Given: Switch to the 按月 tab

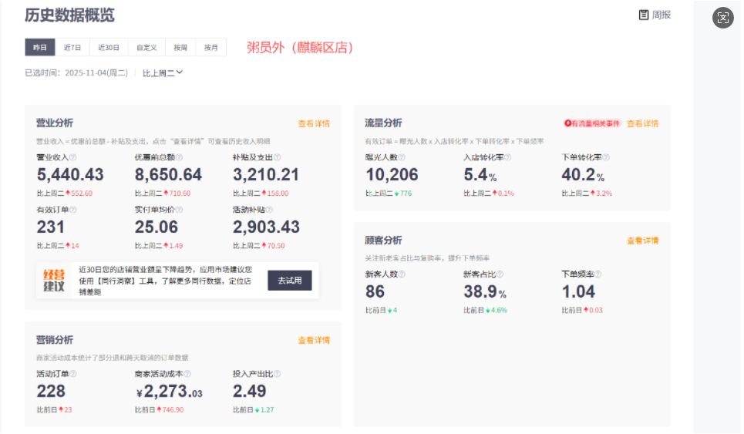Looking at the screenshot, I should tap(210, 48).
